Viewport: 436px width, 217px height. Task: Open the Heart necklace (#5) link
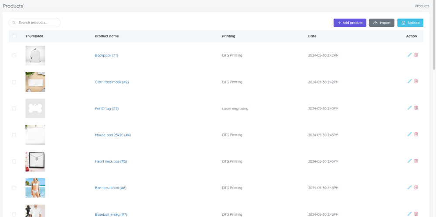[111, 161]
